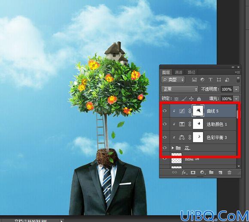The height and width of the screenshot is (222, 249).
Task: Click mask link icon on 选取颜色 1
Action: [190, 124]
